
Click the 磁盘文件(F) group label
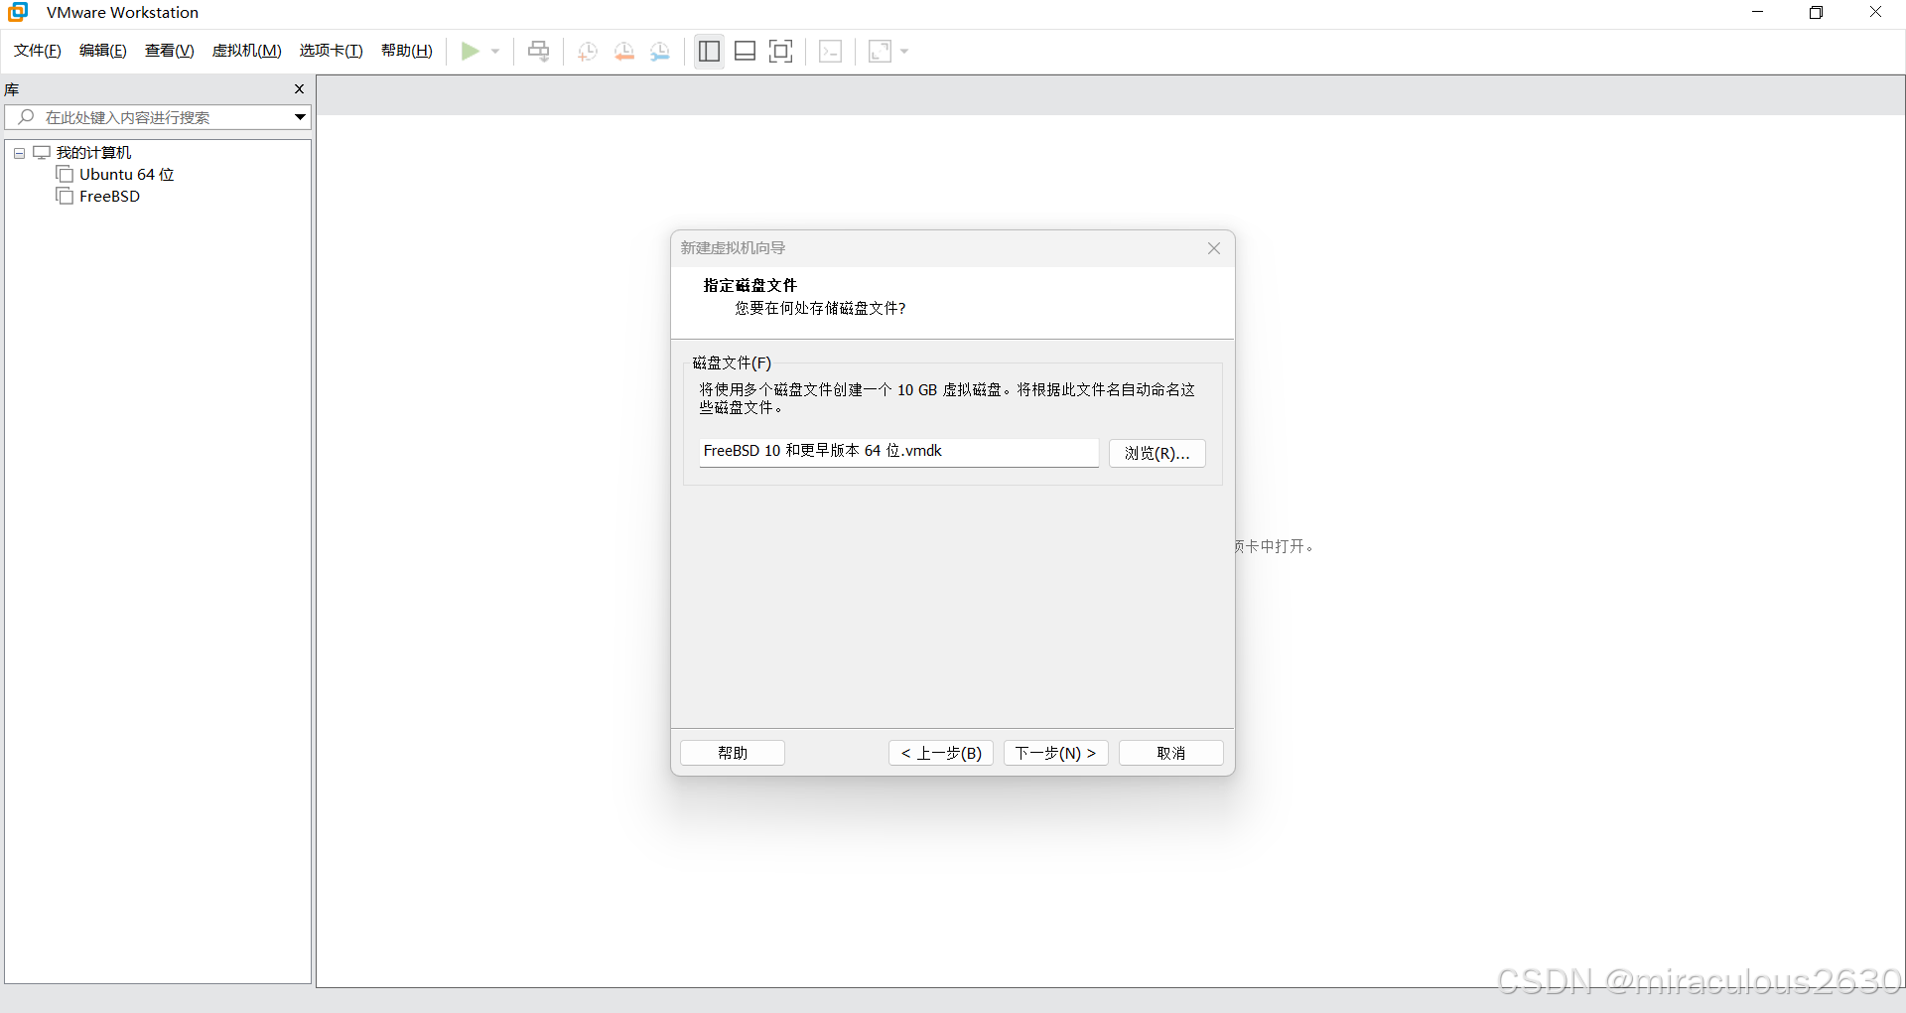click(732, 362)
